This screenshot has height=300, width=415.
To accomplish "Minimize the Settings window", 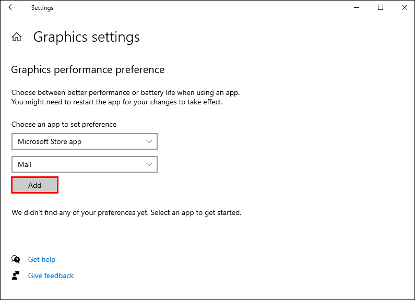I will tap(357, 8).
